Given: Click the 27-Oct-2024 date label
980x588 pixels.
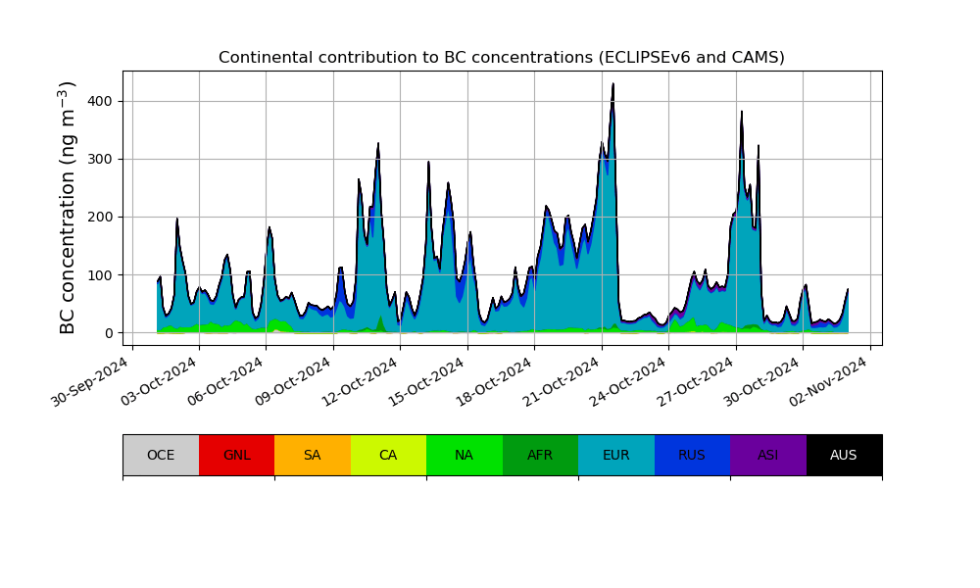Looking at the screenshot, I should (x=695, y=381).
